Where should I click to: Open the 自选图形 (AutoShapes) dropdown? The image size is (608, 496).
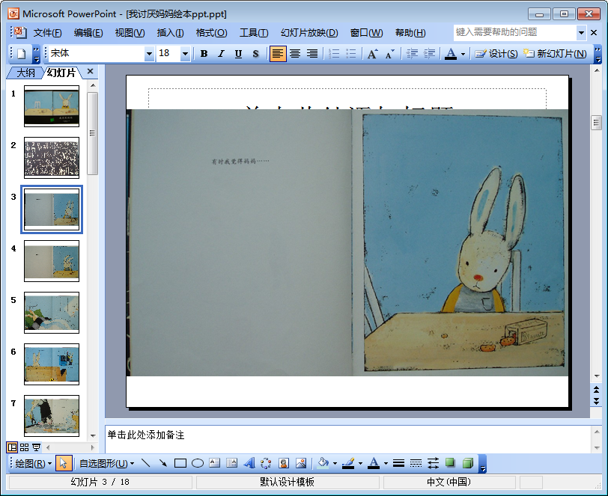(106, 463)
